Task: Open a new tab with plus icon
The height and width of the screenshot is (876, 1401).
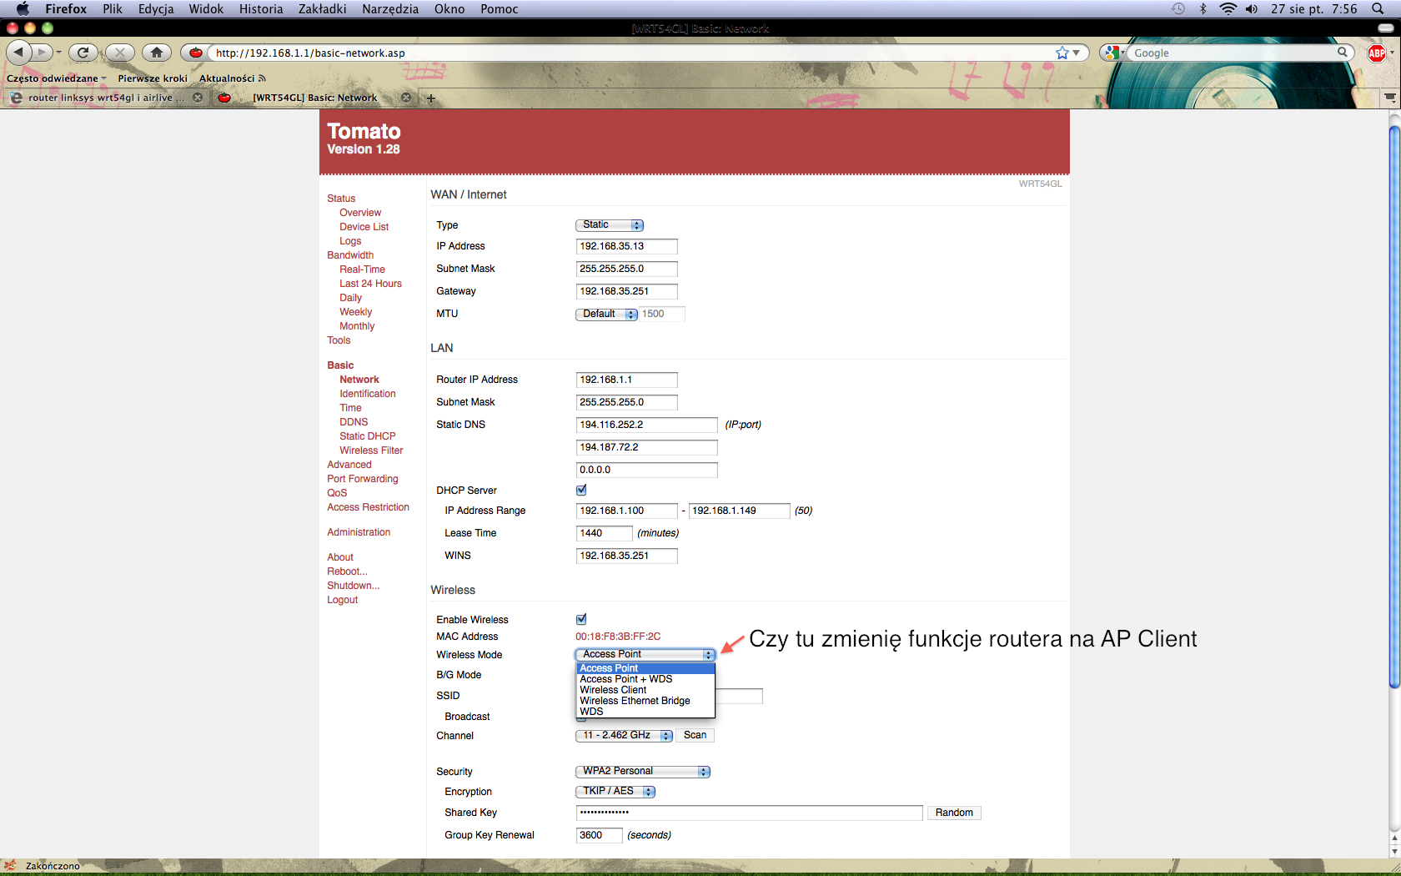Action: tap(431, 98)
